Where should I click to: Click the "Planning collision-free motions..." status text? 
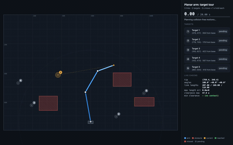coord(200,20)
